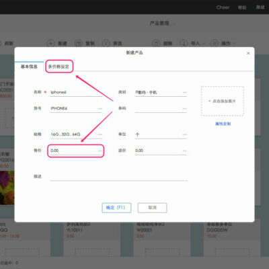
Task: Click the 描述 description input line
Action: (x=119, y=176)
